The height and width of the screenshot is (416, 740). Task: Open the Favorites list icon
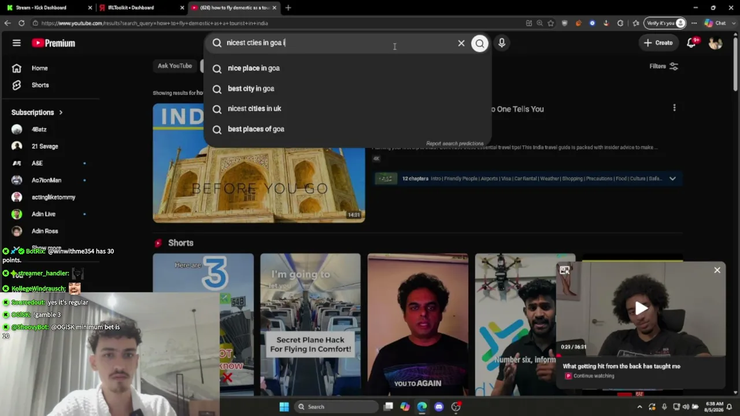click(636, 23)
